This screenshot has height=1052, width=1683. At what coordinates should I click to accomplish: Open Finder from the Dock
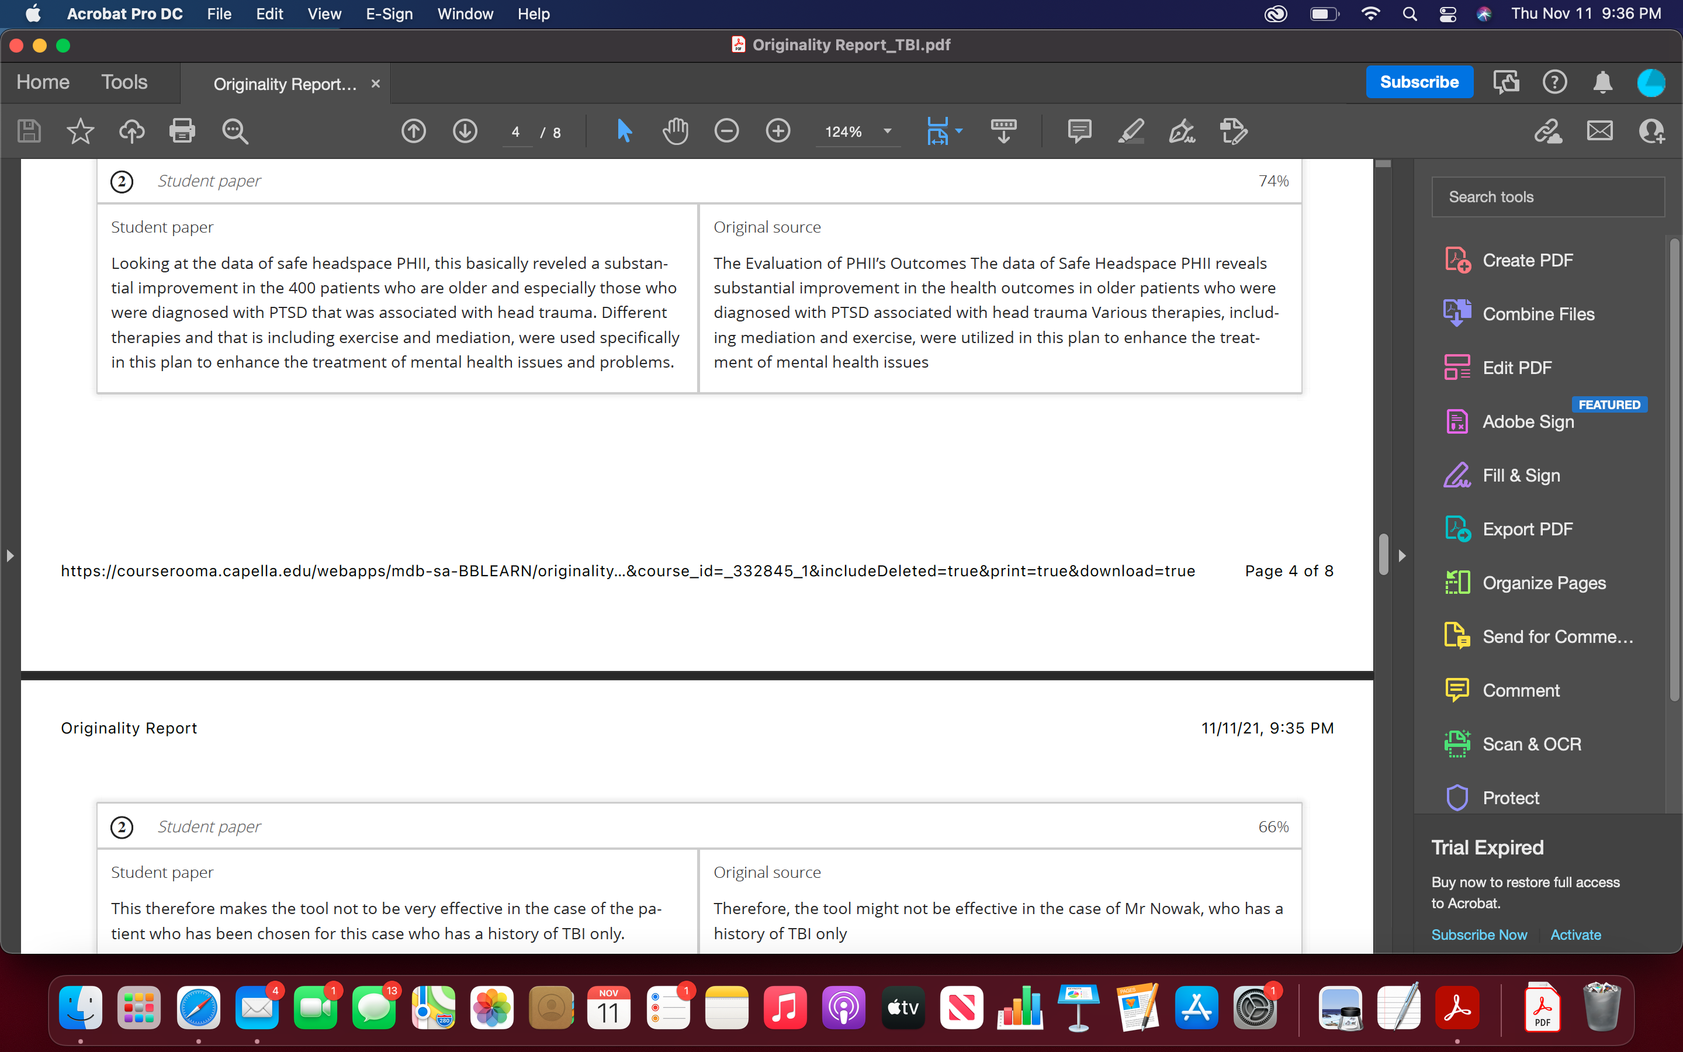(x=81, y=1008)
